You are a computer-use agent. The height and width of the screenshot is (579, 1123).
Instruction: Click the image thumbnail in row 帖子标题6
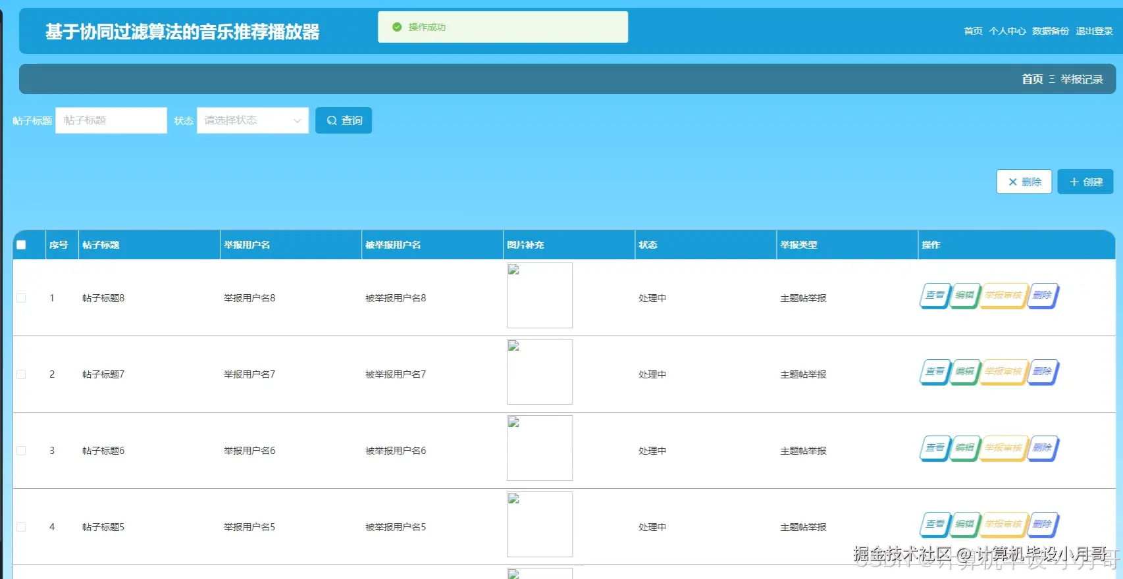tap(540, 448)
